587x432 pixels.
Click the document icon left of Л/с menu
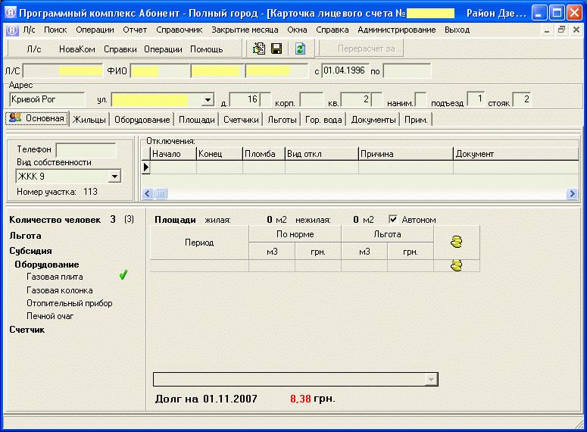pos(12,30)
